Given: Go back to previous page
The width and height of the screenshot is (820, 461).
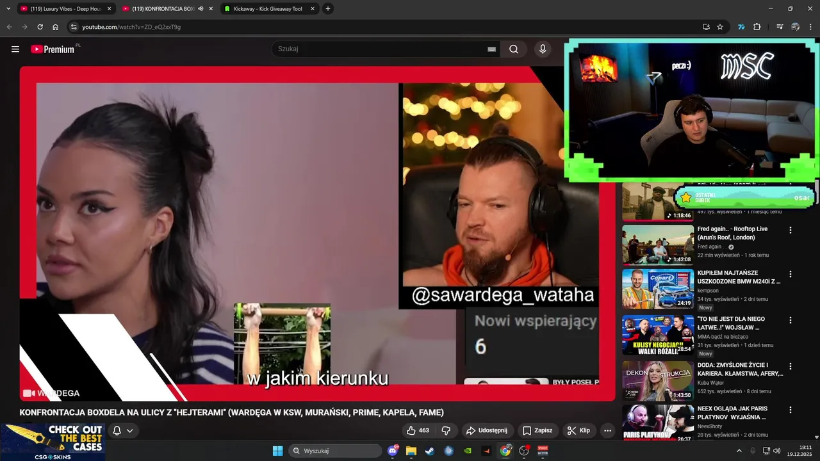Looking at the screenshot, I should point(9,27).
